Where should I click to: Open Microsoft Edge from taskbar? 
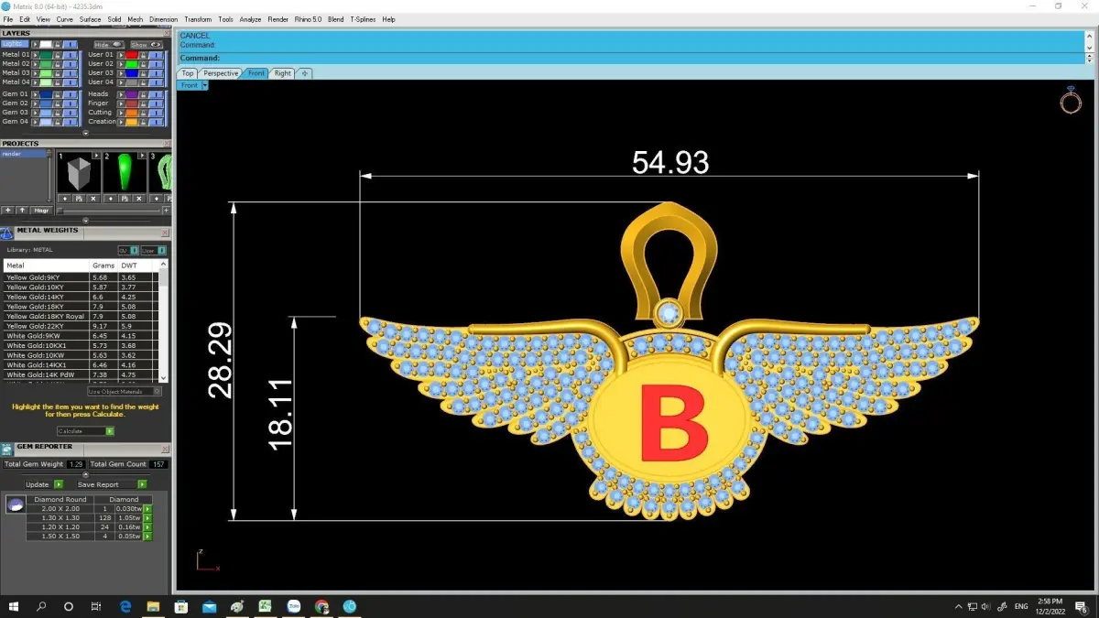tap(125, 606)
